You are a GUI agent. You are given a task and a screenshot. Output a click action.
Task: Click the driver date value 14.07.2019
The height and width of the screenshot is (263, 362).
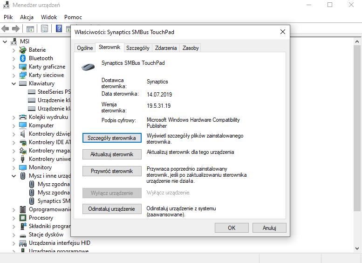[x=159, y=95]
